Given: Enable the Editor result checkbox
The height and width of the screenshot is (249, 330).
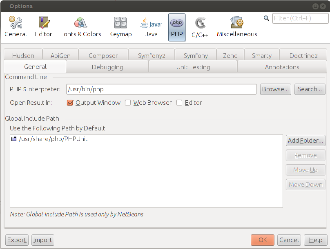Looking at the screenshot, I should click(179, 103).
